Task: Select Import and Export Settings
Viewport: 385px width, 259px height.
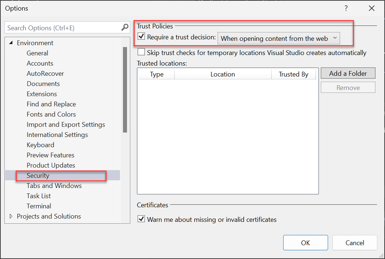Action: coord(66,125)
